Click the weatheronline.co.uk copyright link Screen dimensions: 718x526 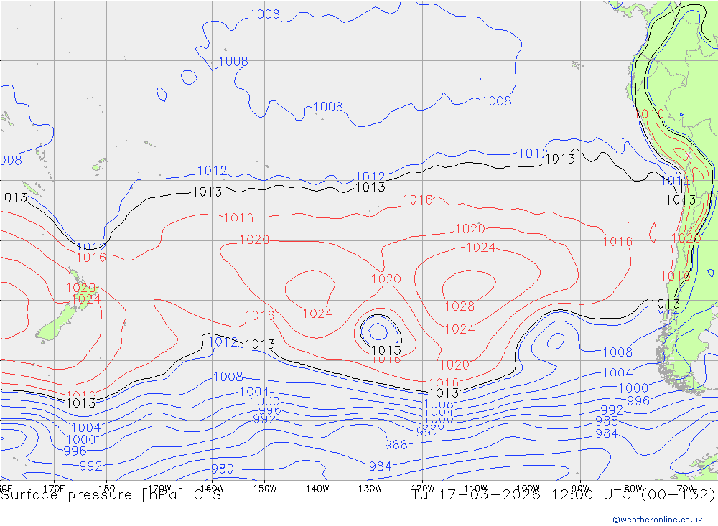click(x=657, y=520)
